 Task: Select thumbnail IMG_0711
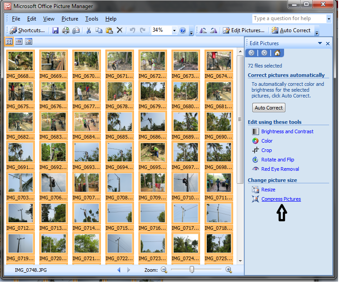pyautogui.click(x=218, y=186)
